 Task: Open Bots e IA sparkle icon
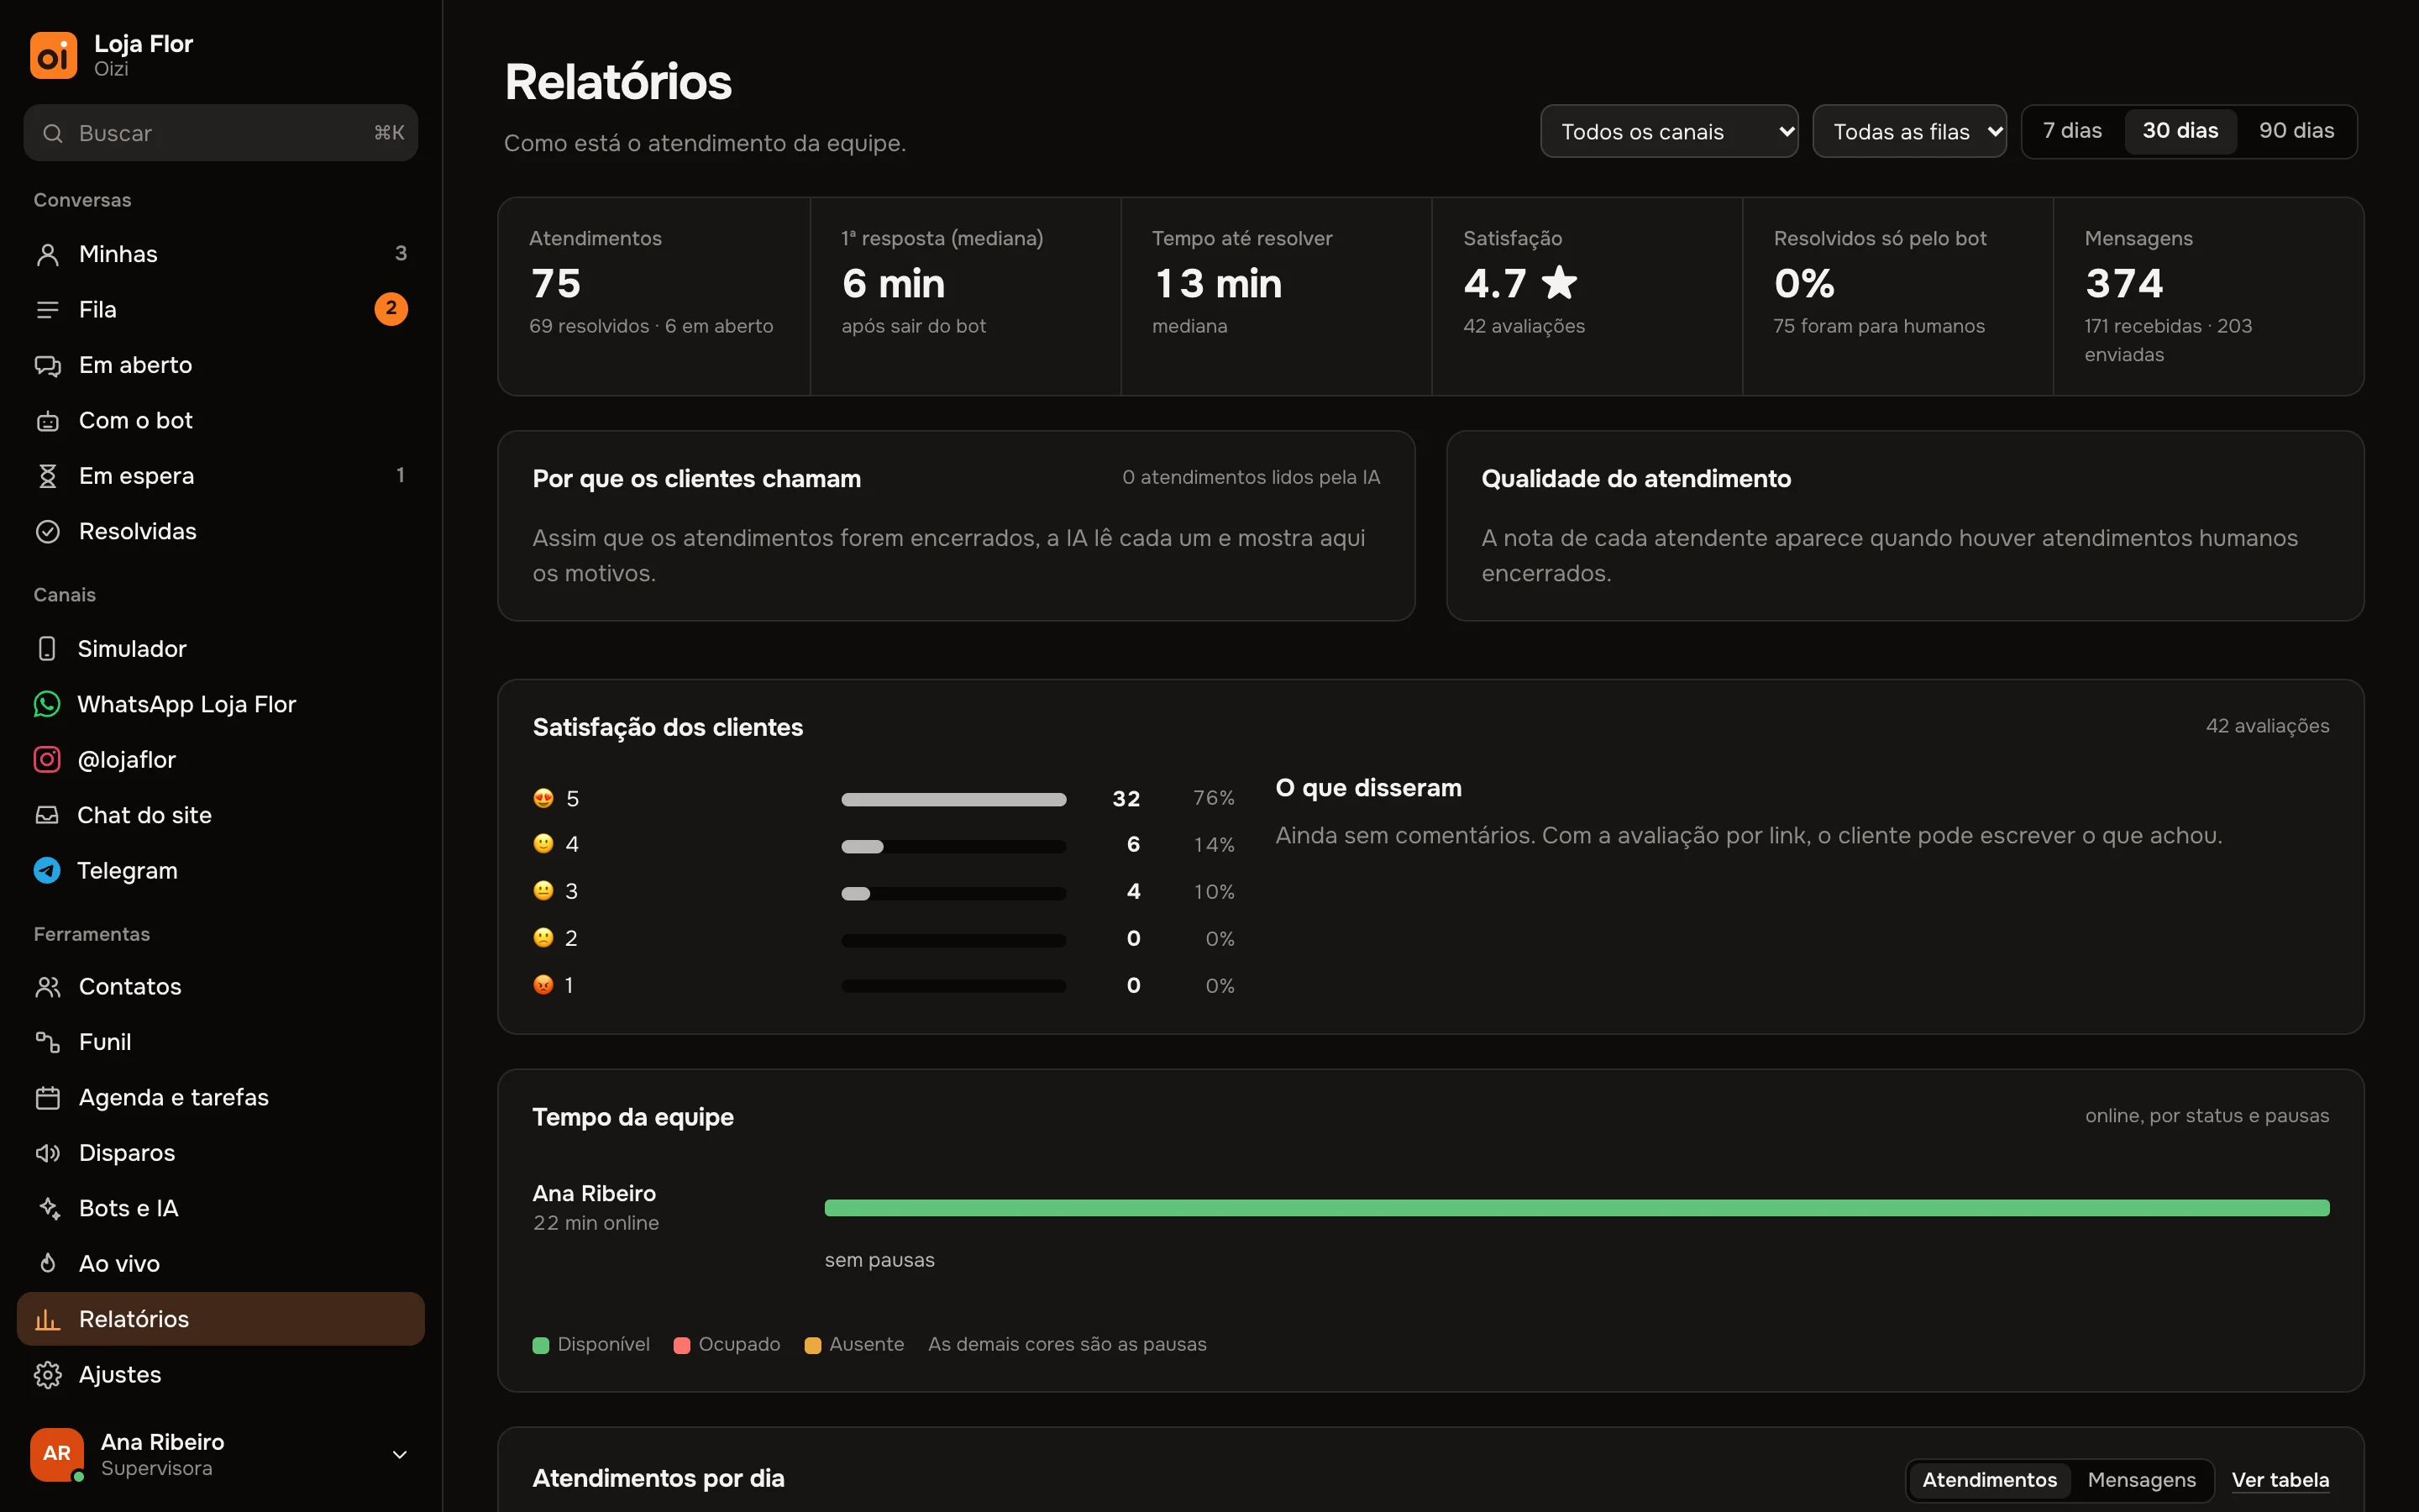tap(48, 1208)
